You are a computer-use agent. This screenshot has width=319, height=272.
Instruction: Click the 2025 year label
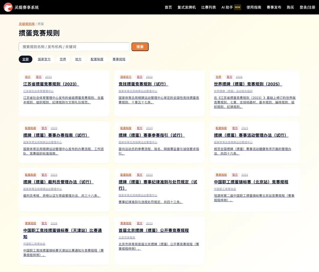tap(239, 77)
